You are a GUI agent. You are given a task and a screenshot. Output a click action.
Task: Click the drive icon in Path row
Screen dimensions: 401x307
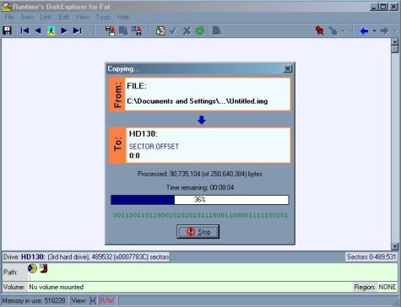(32, 268)
